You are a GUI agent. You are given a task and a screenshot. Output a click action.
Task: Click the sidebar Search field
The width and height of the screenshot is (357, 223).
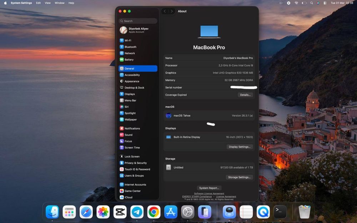pyautogui.click(x=138, y=21)
